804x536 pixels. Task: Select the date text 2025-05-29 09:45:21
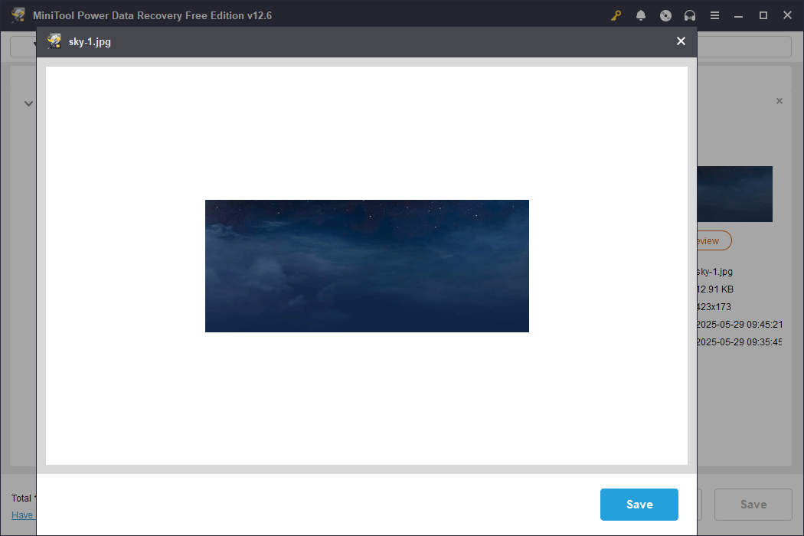tap(740, 324)
